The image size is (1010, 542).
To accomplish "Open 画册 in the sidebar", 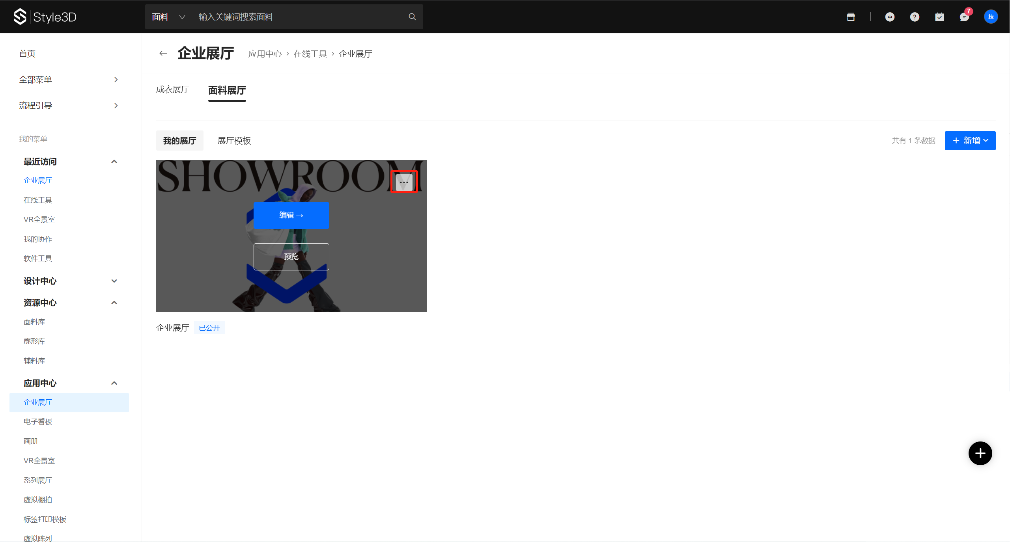I will [x=30, y=441].
